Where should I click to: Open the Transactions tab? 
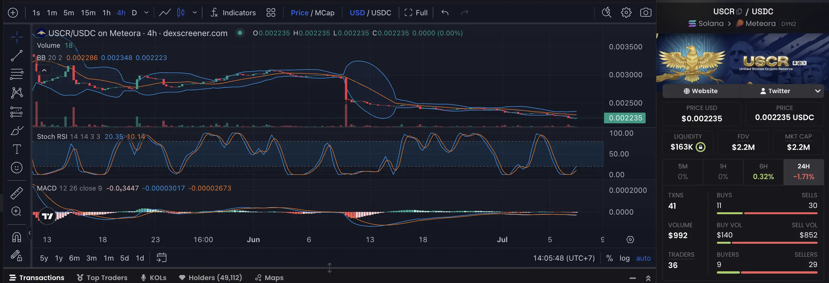coord(37,277)
